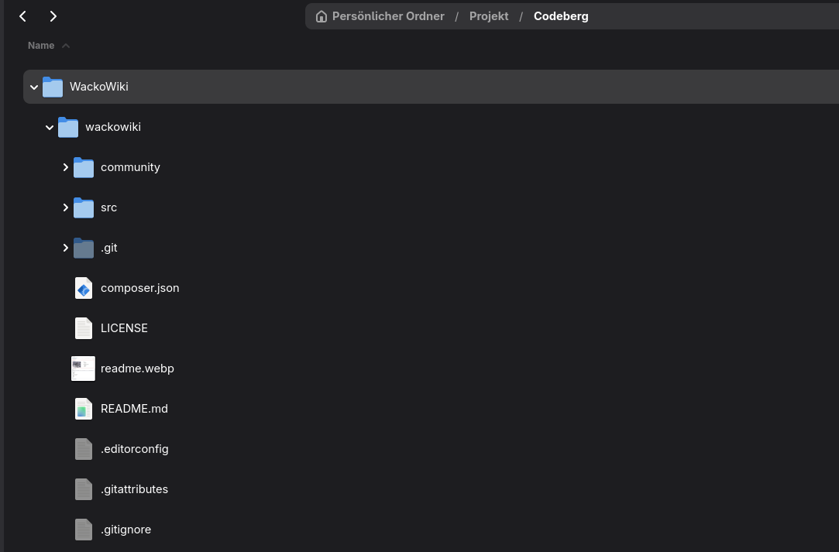Click the README.md markdown file icon
The width and height of the screenshot is (839, 552).
click(x=84, y=409)
